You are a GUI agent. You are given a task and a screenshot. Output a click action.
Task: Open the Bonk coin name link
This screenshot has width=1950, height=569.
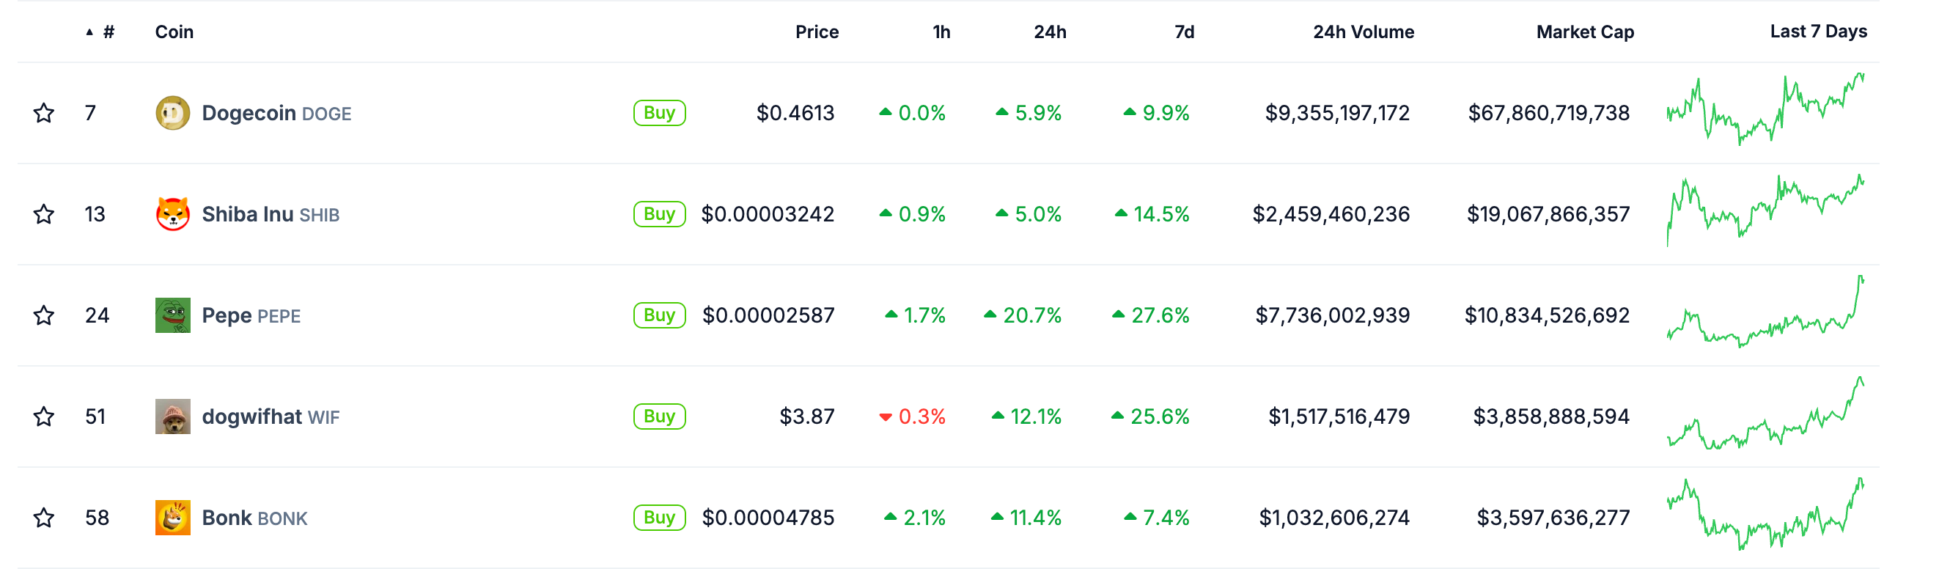(x=227, y=518)
